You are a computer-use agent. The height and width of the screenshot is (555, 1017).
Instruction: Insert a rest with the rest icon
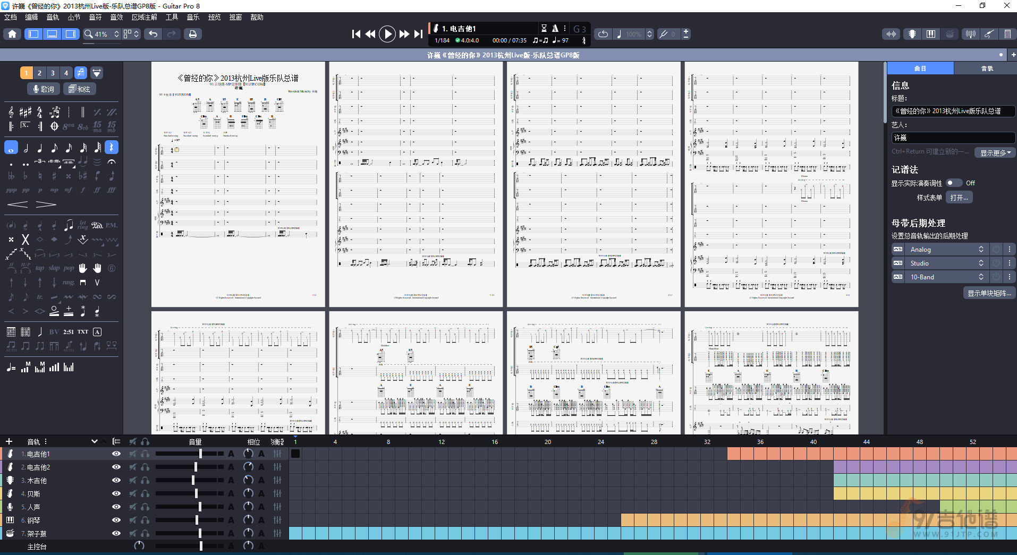click(112, 148)
